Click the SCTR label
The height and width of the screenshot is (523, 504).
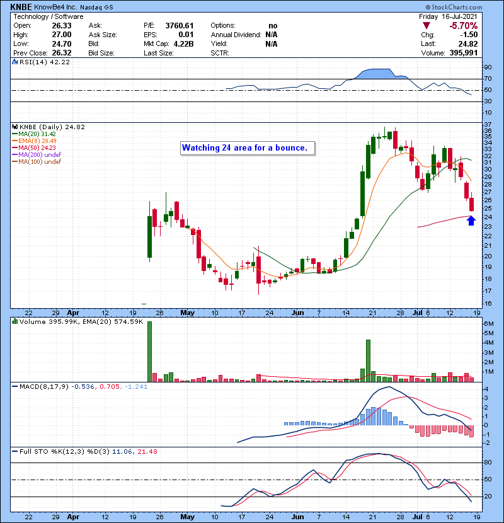point(220,53)
